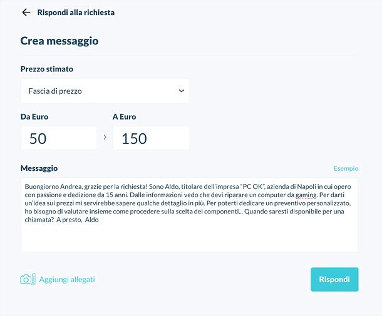This screenshot has width=382, height=316.
Task: Focus the Da Euro field showing 50
Action: [x=59, y=138]
